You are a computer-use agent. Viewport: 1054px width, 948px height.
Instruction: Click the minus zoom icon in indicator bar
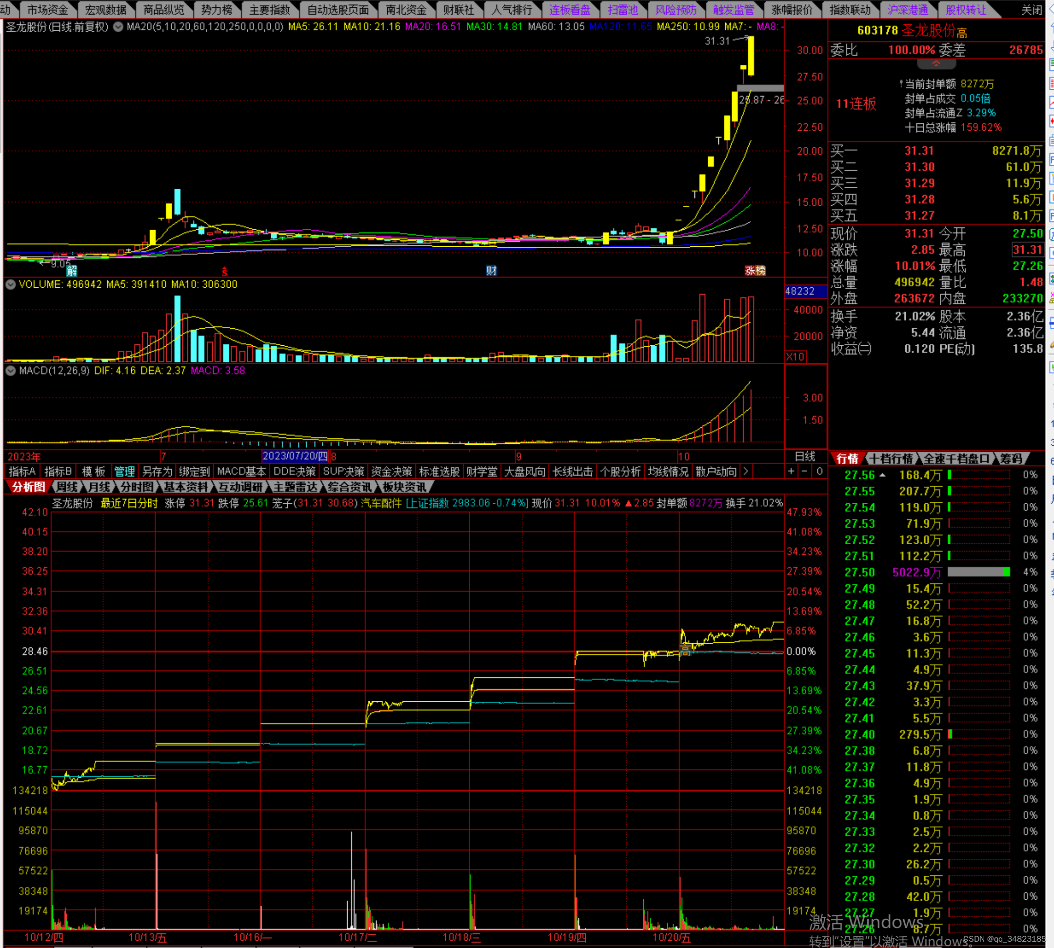(804, 472)
